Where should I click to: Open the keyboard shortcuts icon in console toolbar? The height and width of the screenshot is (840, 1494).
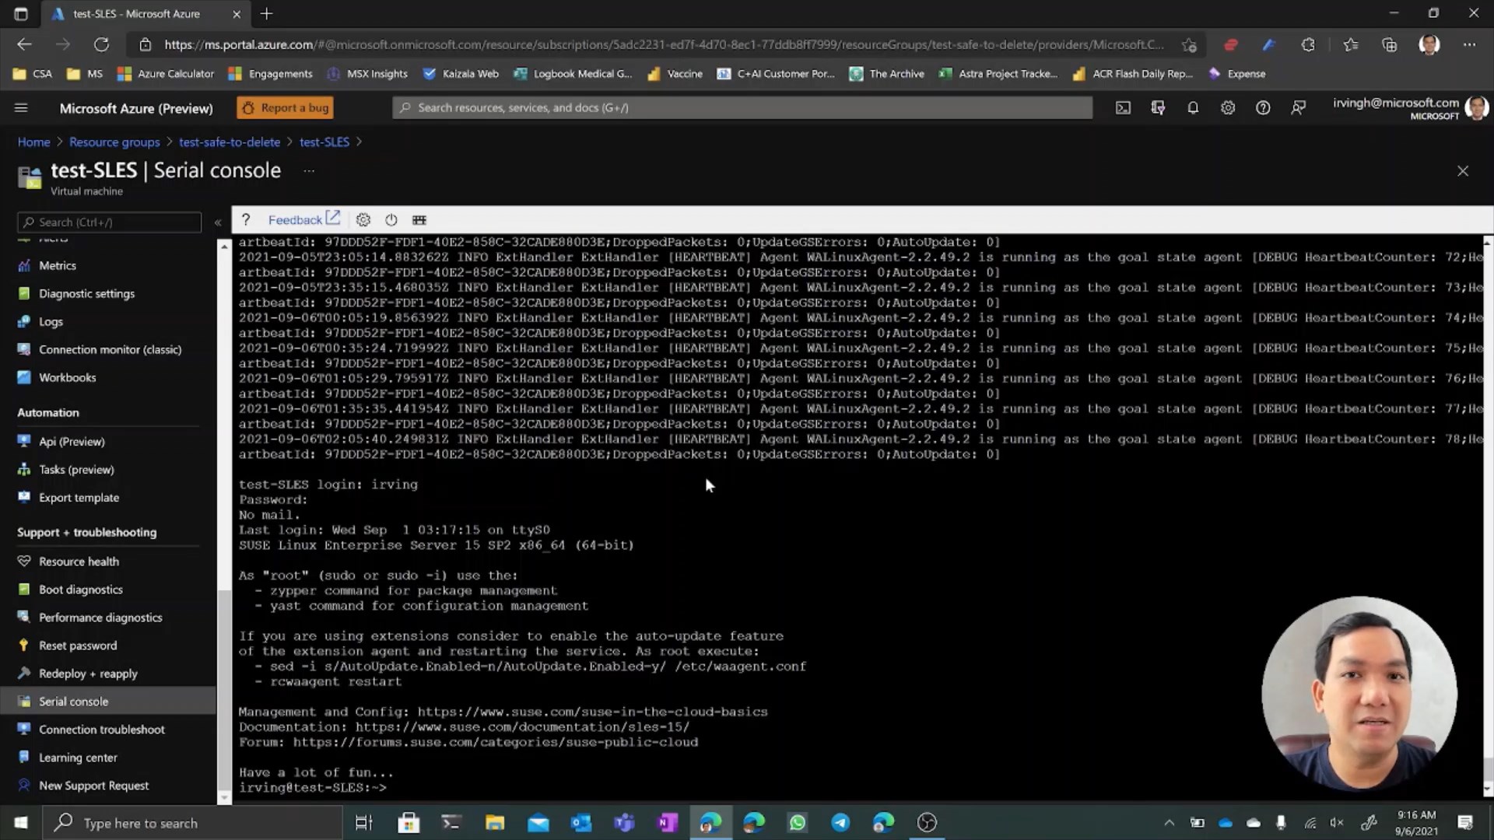coord(419,220)
